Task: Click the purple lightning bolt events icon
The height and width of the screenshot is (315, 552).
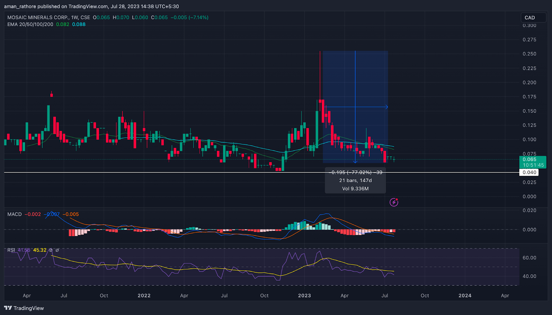Action: 394,202
